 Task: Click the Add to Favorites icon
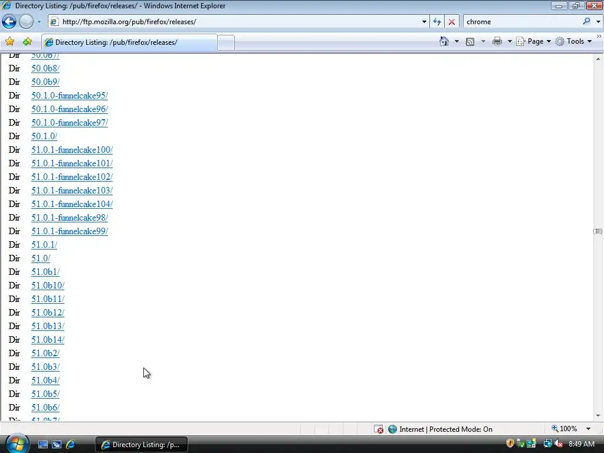point(27,42)
